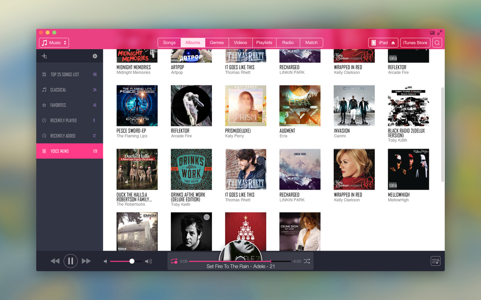Viewport: 481px width, 300px height.
Task: Skip back to previous track
Action: pos(55,261)
